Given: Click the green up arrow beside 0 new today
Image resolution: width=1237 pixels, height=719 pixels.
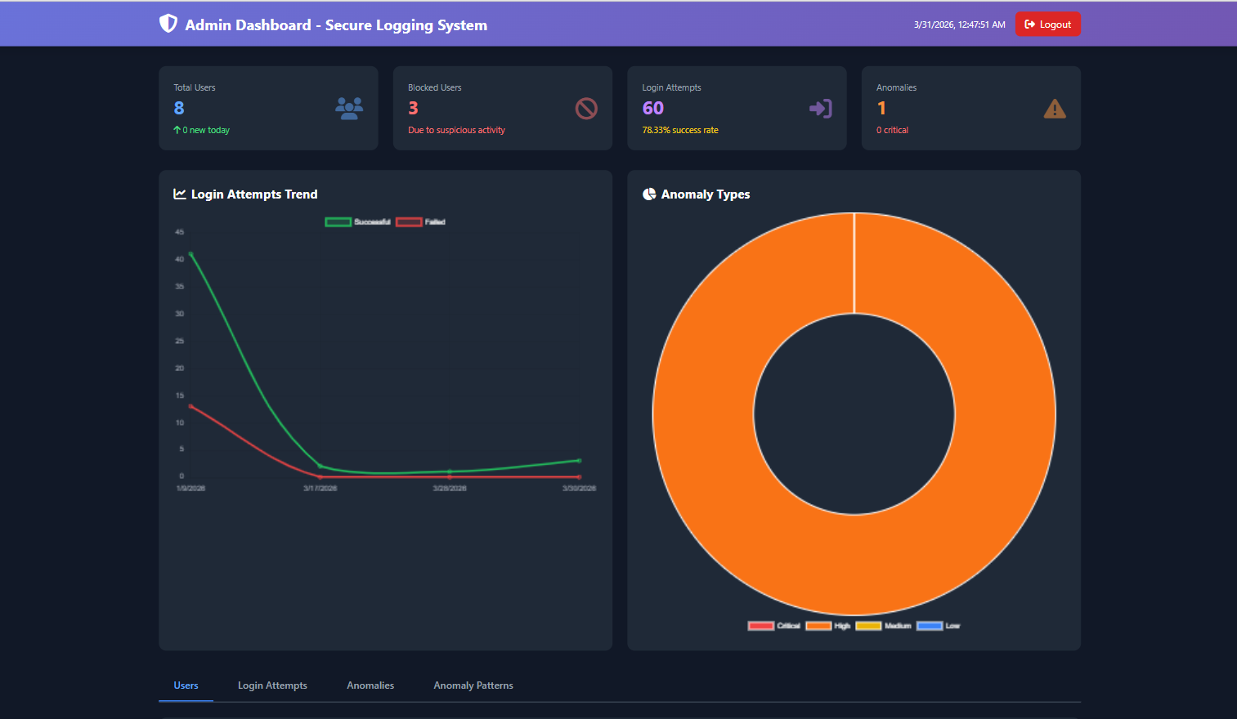Looking at the screenshot, I should (177, 130).
